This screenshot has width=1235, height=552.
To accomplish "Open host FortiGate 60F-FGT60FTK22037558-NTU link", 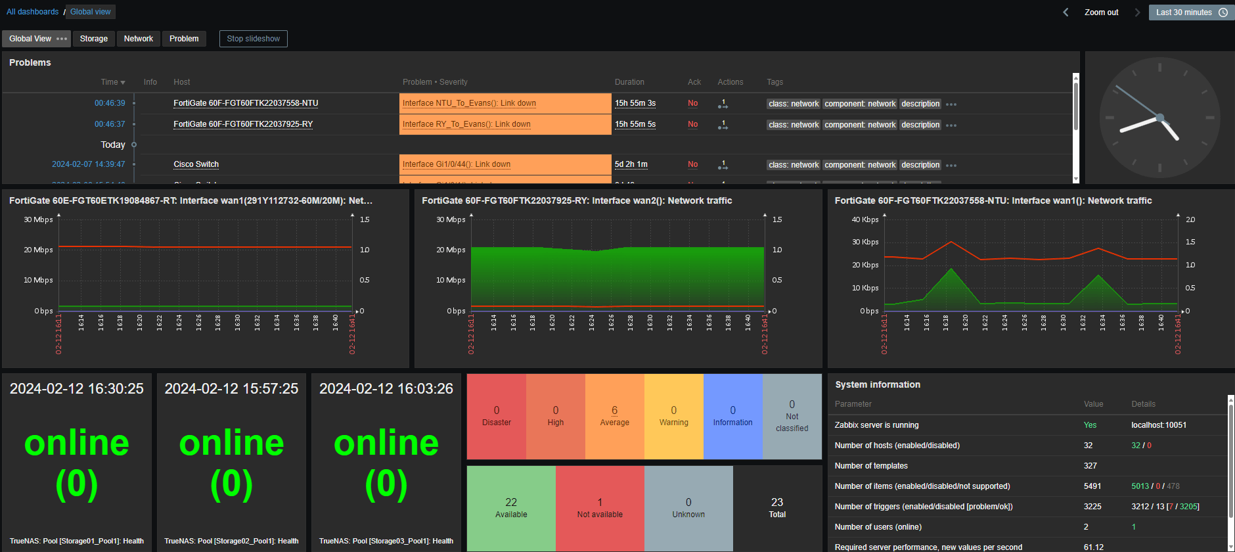I will (246, 103).
